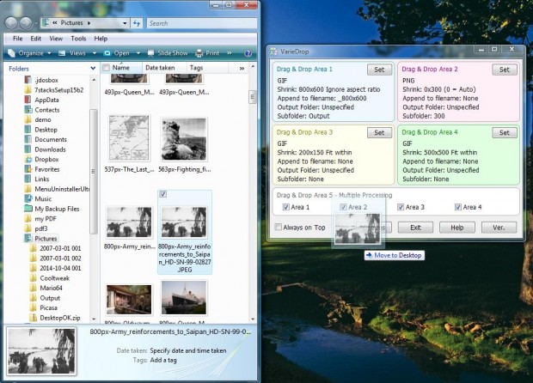Select the AppData folder icon
This screenshot has width=533, height=383.
pos(28,100)
